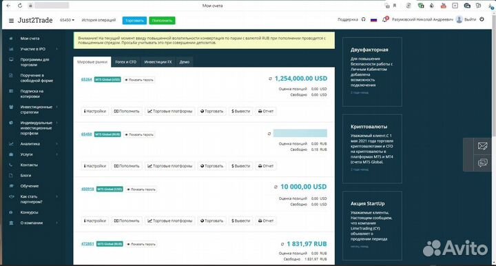The width and height of the screenshot is (496, 266).
Task: Expand Аналитика sidebar item
Action: click(30, 144)
